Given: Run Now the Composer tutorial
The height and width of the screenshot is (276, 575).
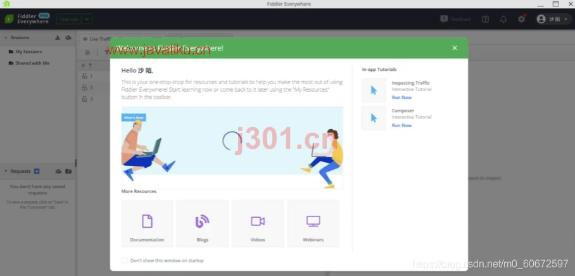Looking at the screenshot, I should click(x=401, y=125).
